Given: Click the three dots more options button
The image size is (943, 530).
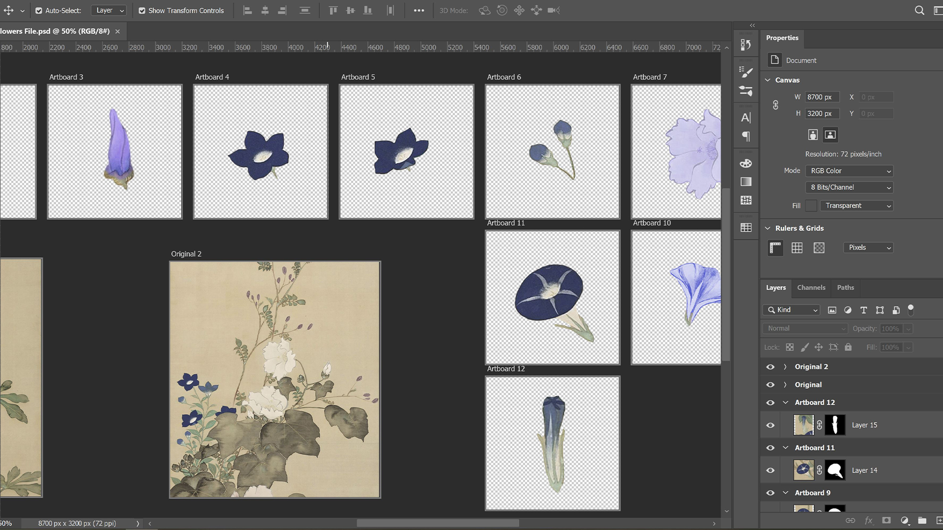Looking at the screenshot, I should (418, 10).
